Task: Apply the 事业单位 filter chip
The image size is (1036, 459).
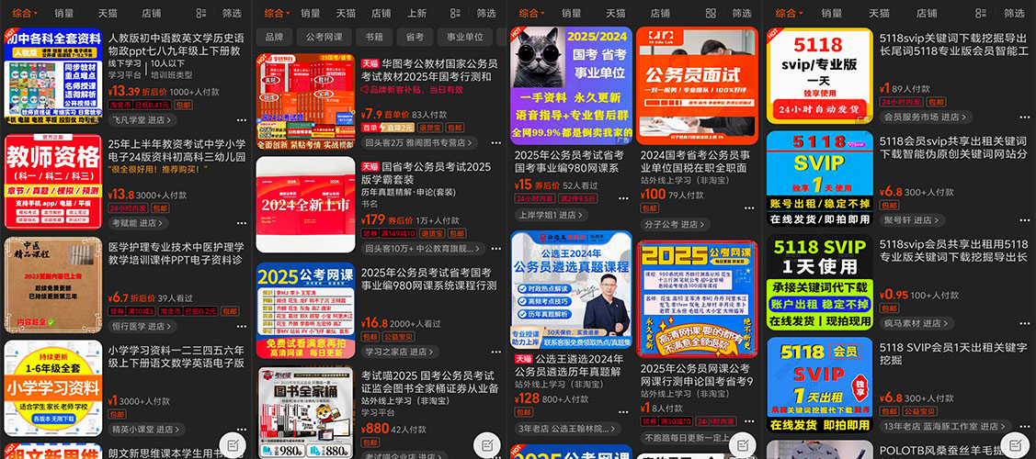Action: pos(465,38)
